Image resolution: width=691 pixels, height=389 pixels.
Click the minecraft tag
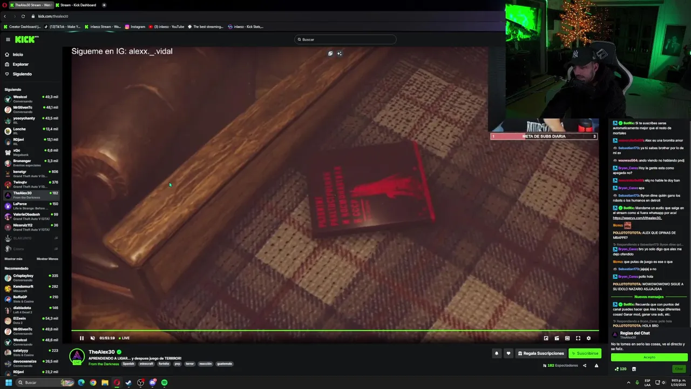point(146,364)
